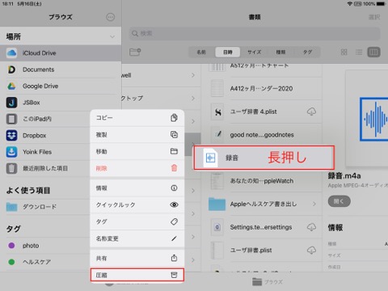Choose 削除 from context menu
The height and width of the screenshot is (291, 388).
[x=137, y=168]
